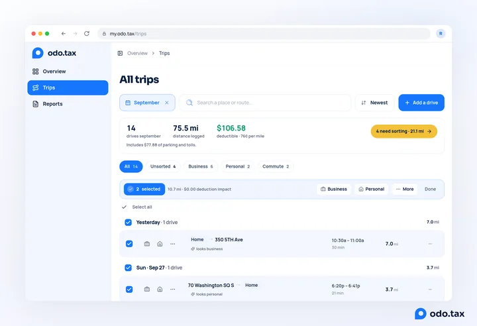Go back with browser back arrow
This screenshot has width=477, height=326.
pos(64,34)
